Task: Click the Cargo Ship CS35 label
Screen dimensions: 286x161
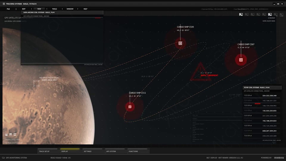Action: point(185,27)
